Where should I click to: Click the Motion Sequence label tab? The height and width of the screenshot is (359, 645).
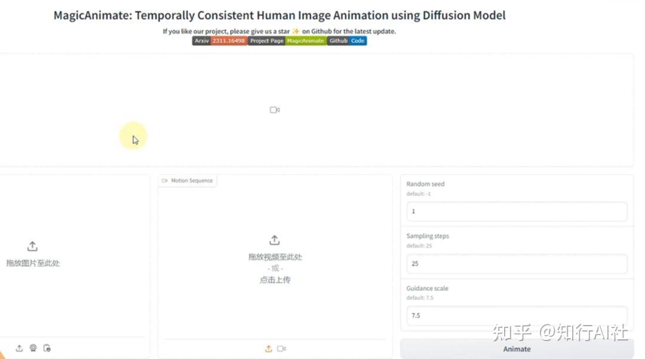tap(188, 181)
